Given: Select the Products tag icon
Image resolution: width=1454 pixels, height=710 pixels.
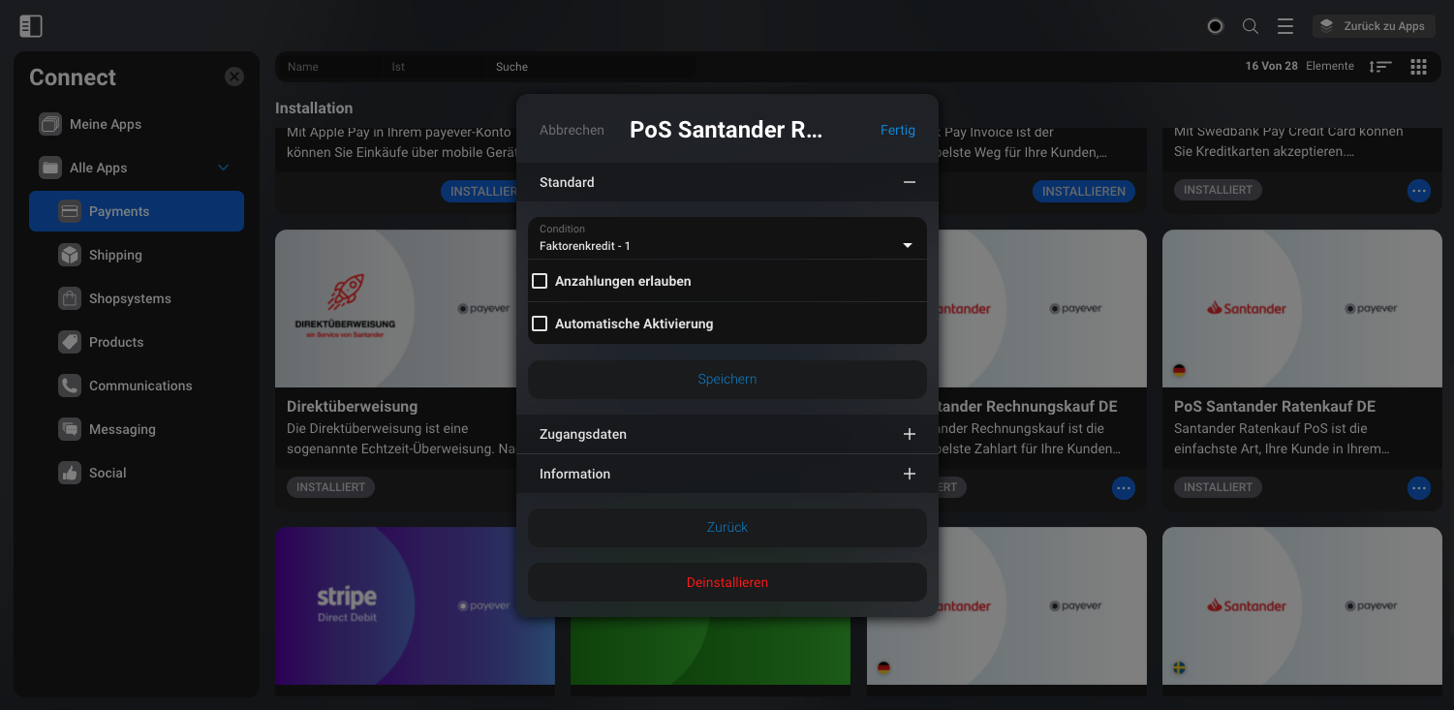Looking at the screenshot, I should point(69,342).
